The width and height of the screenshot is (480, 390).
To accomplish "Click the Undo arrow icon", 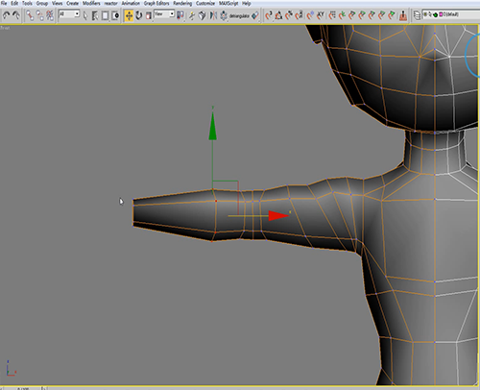I will [6, 15].
